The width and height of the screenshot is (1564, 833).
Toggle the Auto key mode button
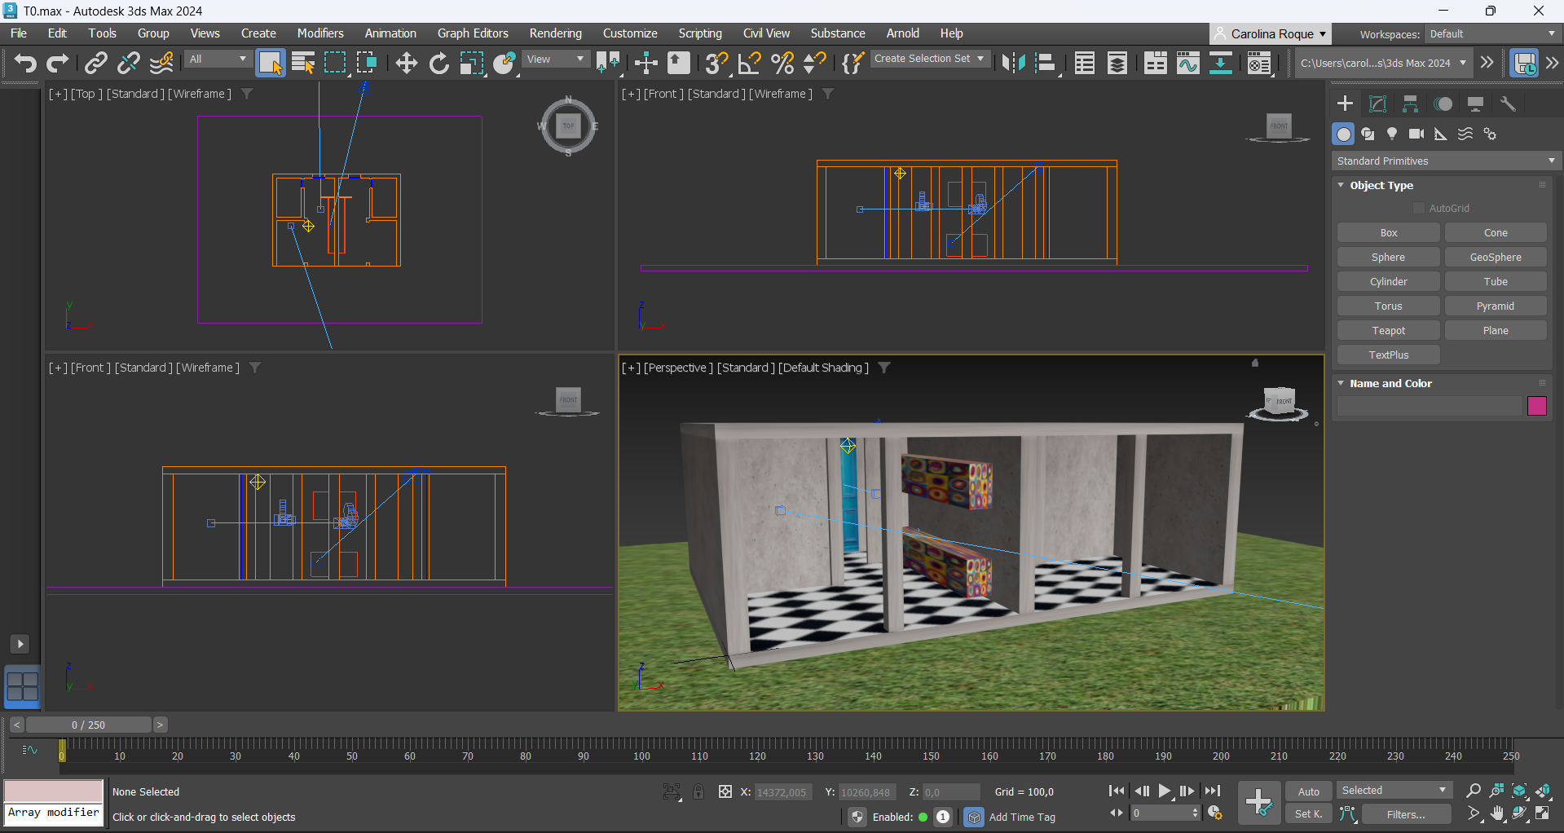tap(1308, 791)
